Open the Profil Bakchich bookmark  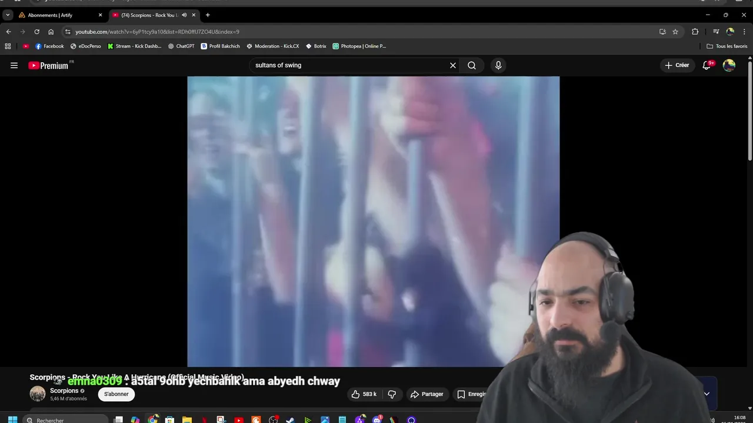click(221, 46)
